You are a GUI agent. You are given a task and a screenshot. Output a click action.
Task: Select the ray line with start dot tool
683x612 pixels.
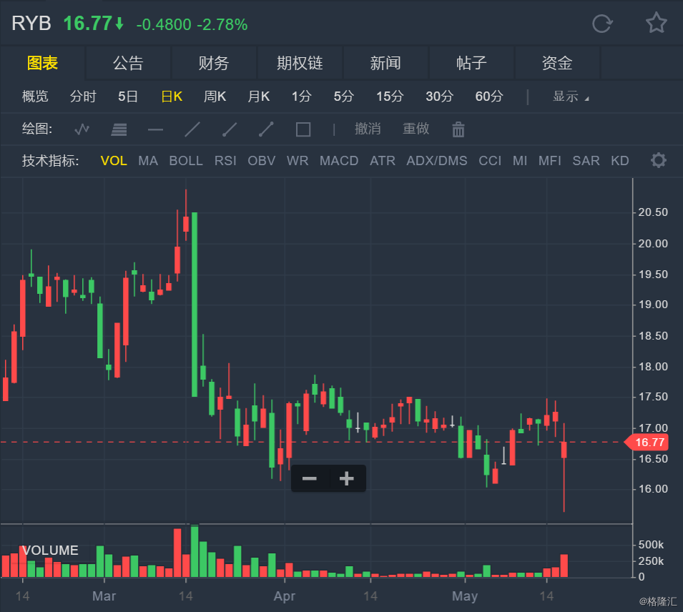click(x=230, y=129)
